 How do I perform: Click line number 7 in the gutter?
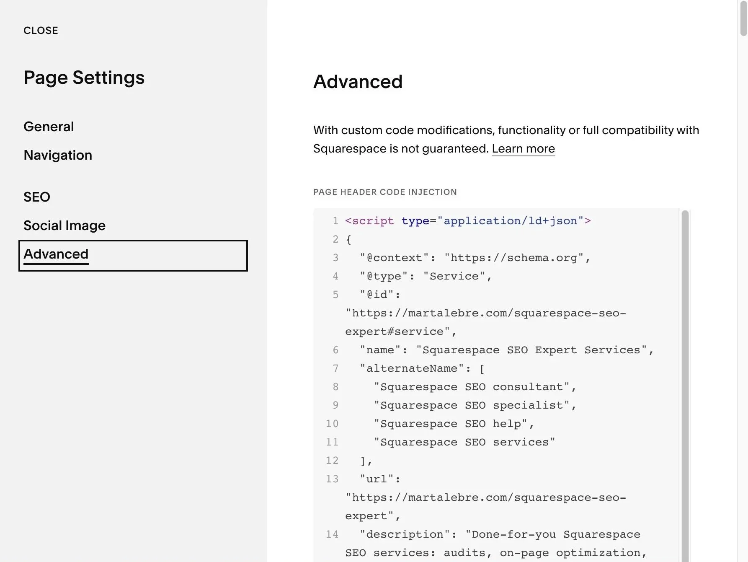pyautogui.click(x=335, y=368)
